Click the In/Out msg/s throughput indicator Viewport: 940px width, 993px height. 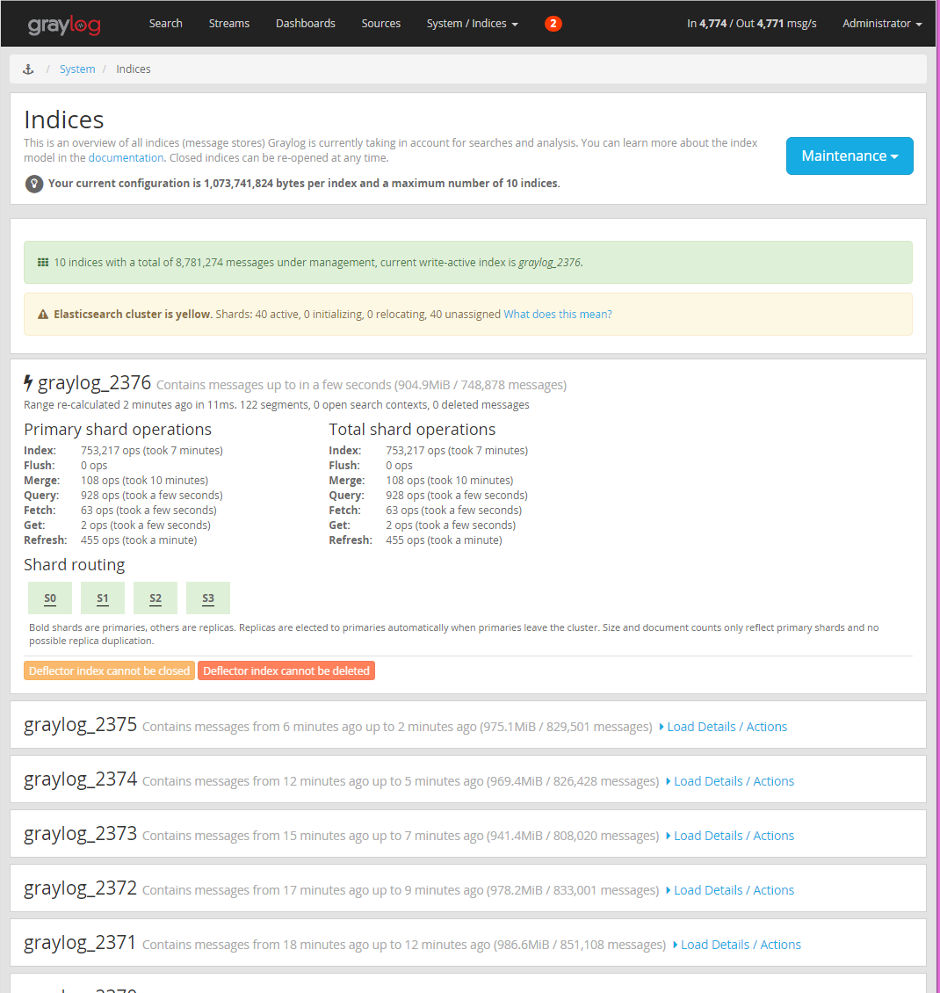[x=751, y=24]
